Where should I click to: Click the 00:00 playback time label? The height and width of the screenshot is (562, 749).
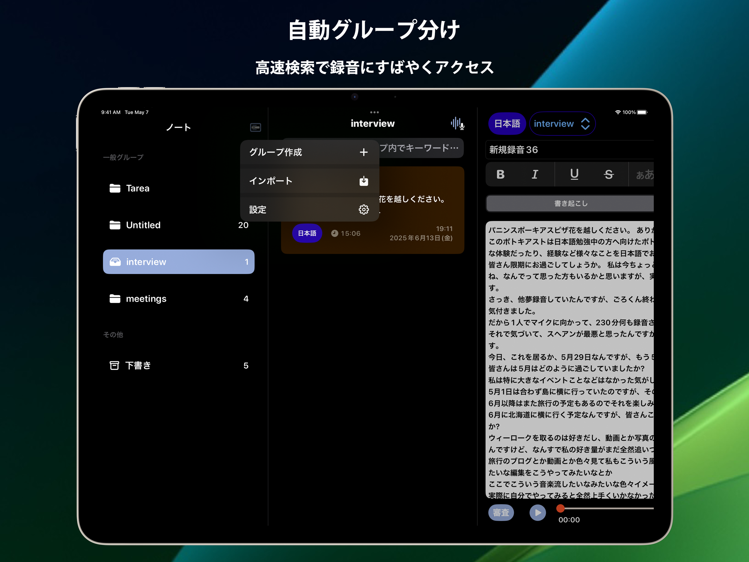click(569, 520)
